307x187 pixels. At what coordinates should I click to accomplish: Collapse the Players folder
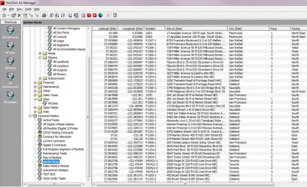pyautogui.click(x=40, y=57)
